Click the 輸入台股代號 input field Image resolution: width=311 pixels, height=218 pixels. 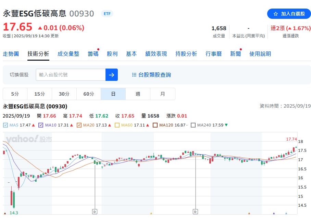click(x=69, y=75)
